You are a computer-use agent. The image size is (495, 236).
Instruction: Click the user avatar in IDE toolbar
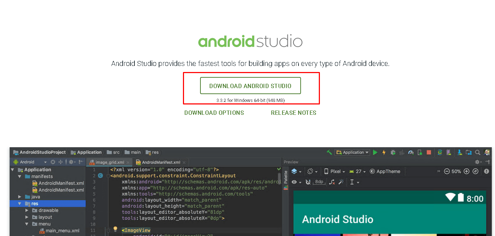point(487,152)
